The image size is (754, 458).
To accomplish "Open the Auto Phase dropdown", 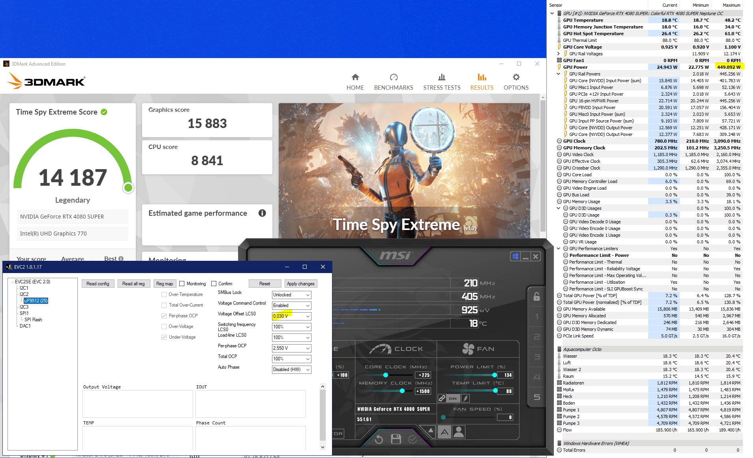I will click(291, 369).
